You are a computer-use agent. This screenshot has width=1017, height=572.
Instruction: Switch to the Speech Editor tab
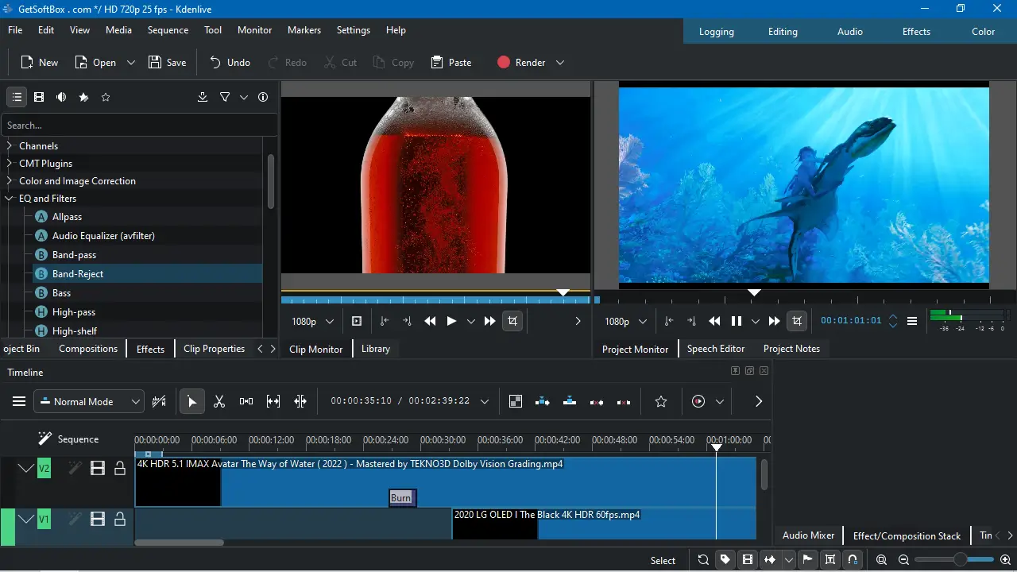click(x=716, y=349)
